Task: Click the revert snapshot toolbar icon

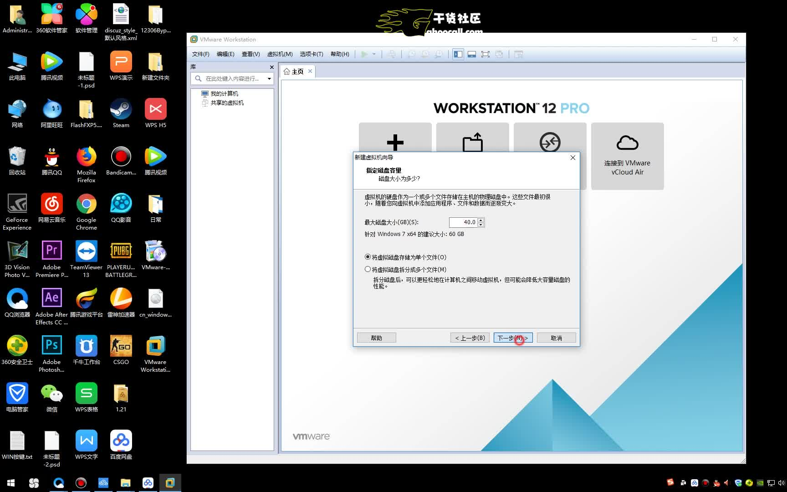Action: (x=424, y=54)
